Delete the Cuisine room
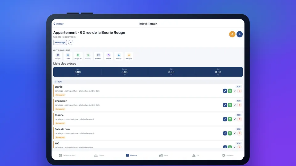This screenshot has width=296, height=166. (239, 119)
